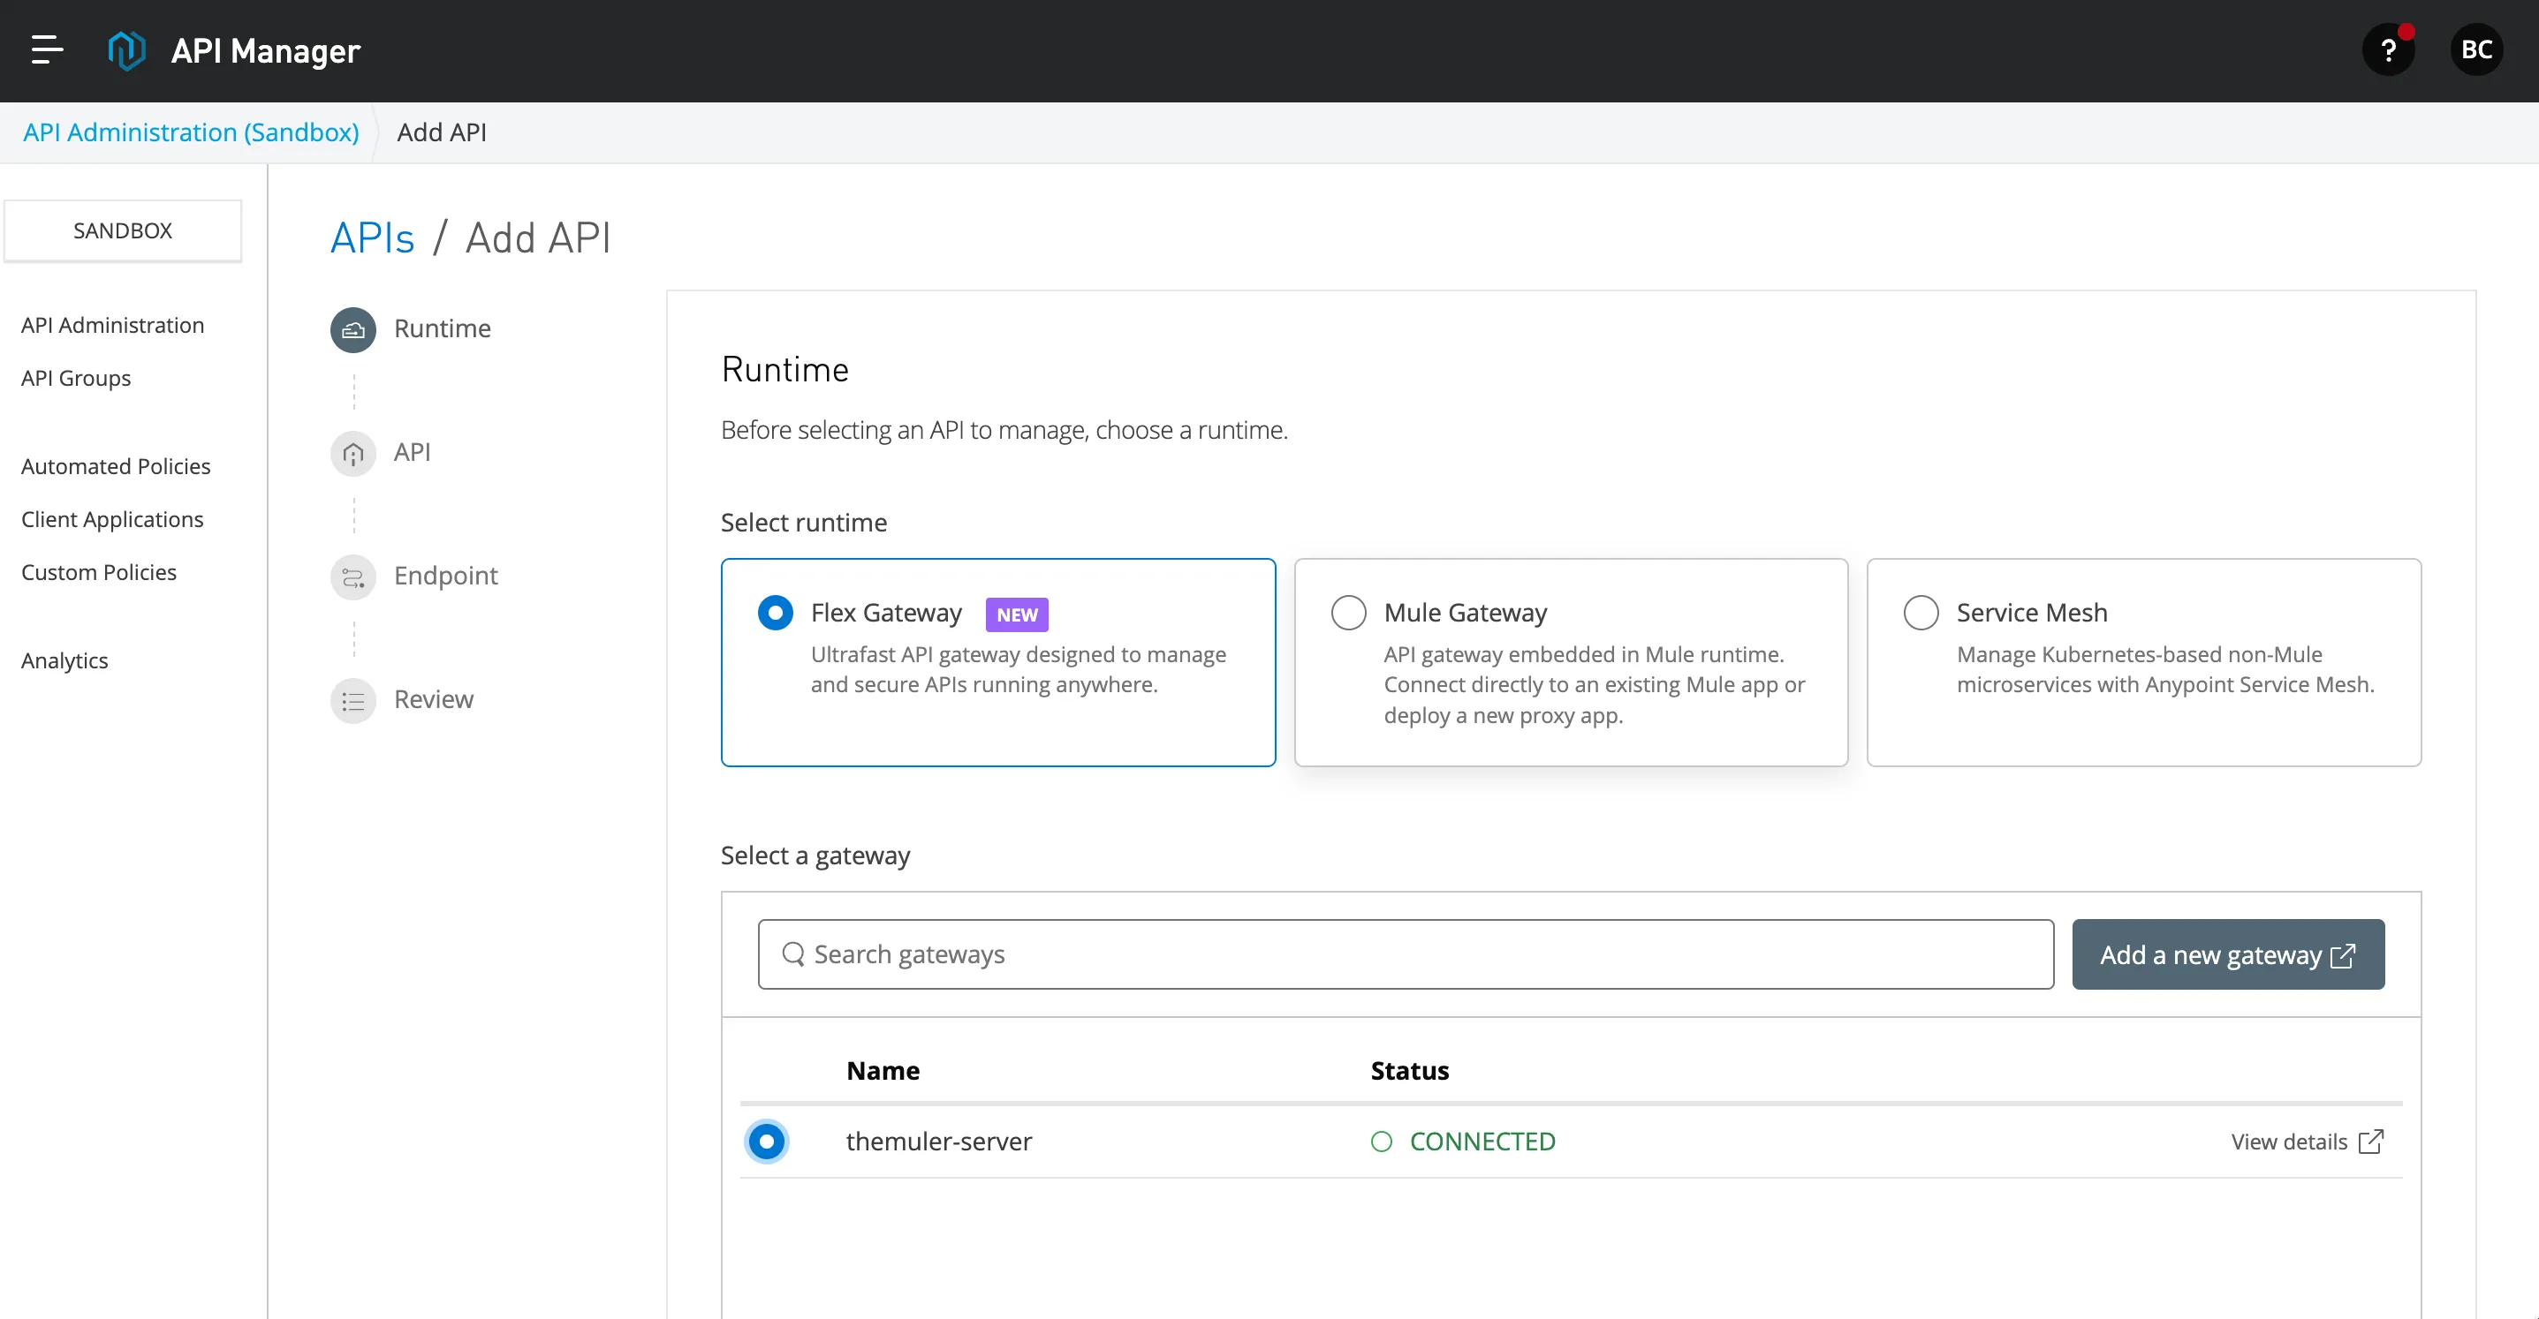Select the themuler-server gateway radio button
The image size is (2539, 1319).
click(766, 1141)
